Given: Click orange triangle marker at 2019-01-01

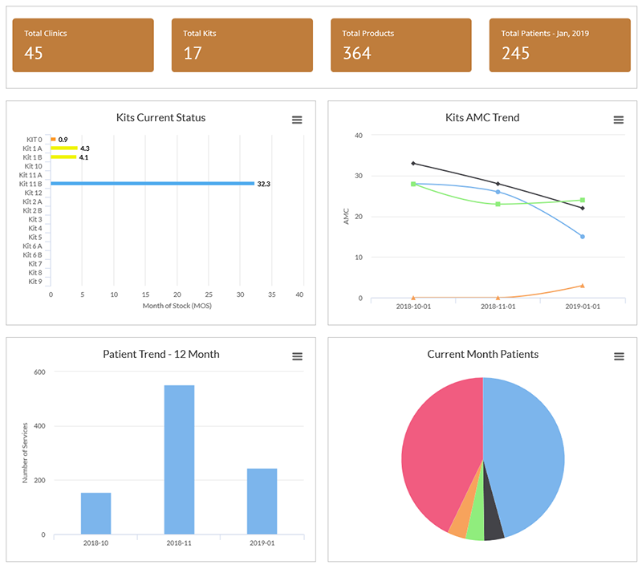Looking at the screenshot, I should 583,286.
